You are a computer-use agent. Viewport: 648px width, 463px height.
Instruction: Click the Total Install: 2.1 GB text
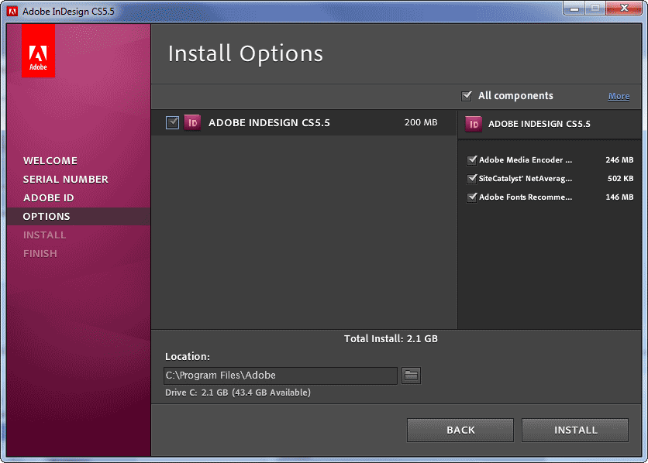pyautogui.click(x=391, y=339)
